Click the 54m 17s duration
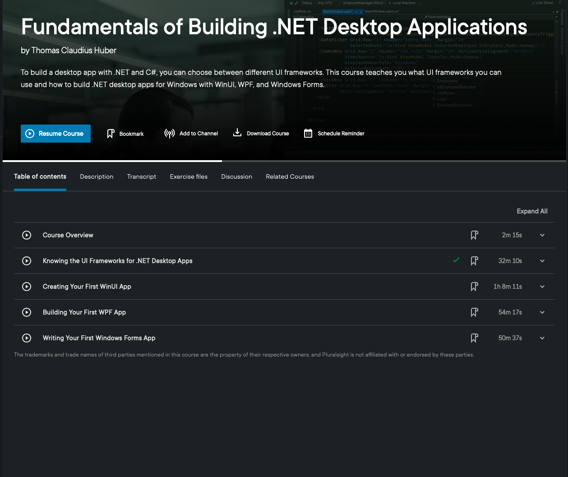The height and width of the screenshot is (477, 568). pos(510,312)
